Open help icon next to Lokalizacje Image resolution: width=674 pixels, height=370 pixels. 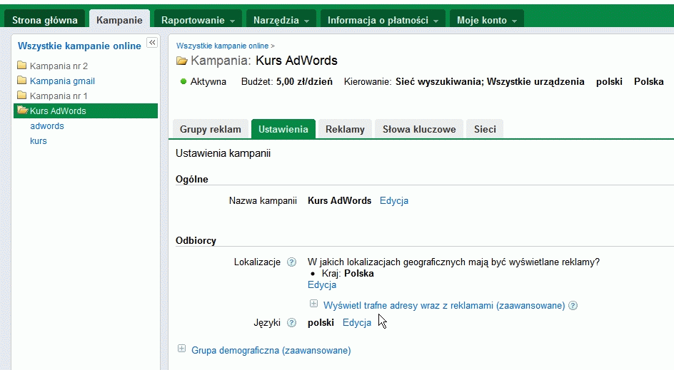pyautogui.click(x=292, y=262)
